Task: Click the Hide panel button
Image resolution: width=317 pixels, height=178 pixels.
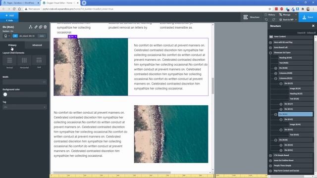Action: point(9,20)
